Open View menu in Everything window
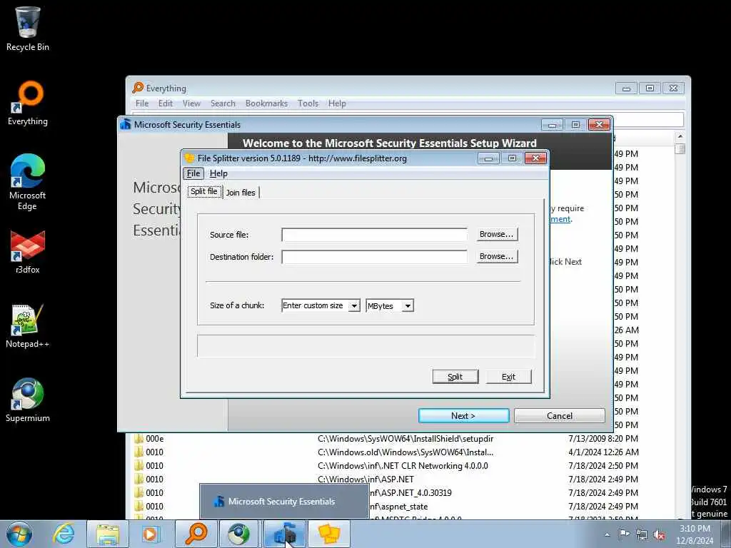 (191, 103)
